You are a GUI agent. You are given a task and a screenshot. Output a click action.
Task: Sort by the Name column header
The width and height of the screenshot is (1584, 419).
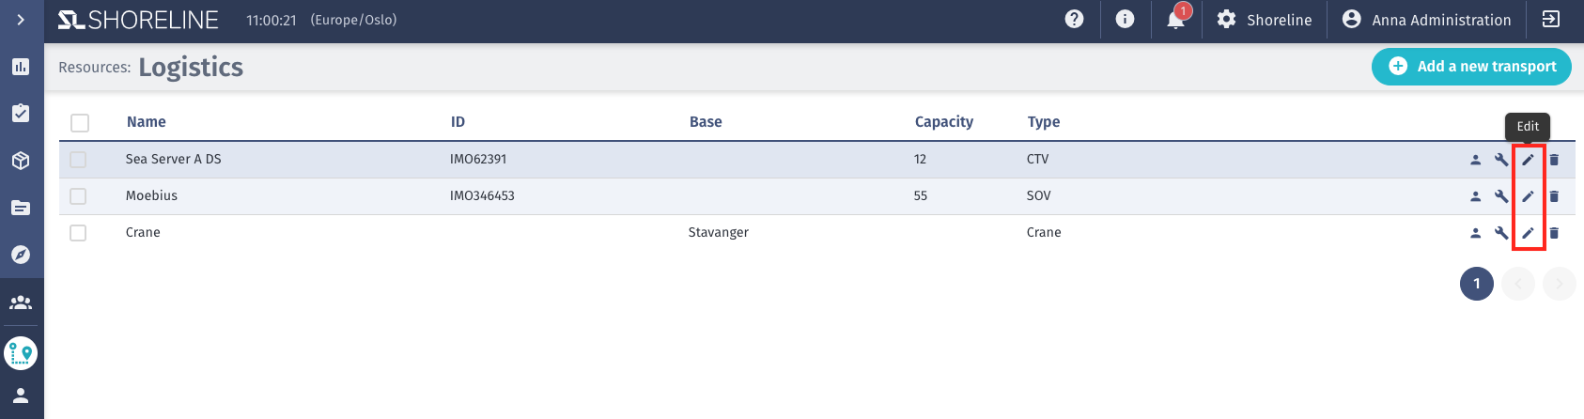pyautogui.click(x=146, y=122)
